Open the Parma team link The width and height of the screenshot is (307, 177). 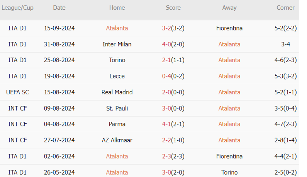click(117, 124)
